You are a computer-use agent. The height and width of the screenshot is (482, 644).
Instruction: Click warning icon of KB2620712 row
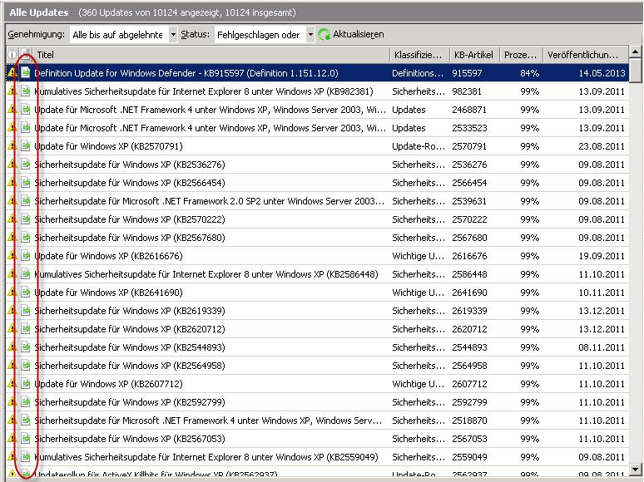click(x=12, y=329)
